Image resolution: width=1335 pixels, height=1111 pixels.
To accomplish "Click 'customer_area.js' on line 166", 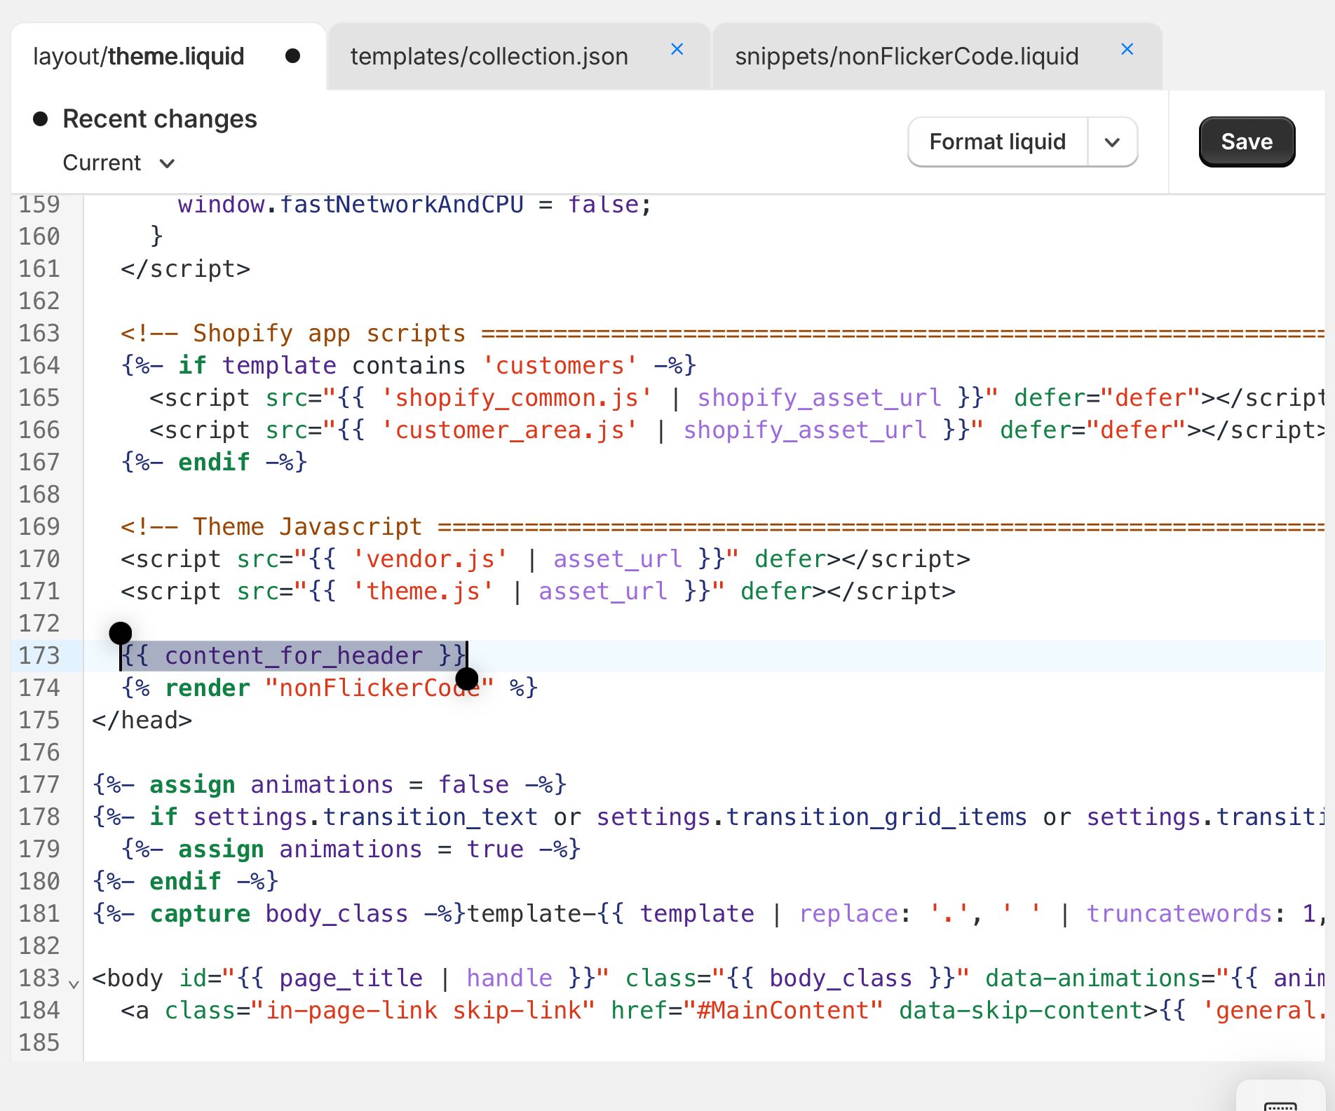I will click(x=510, y=430).
